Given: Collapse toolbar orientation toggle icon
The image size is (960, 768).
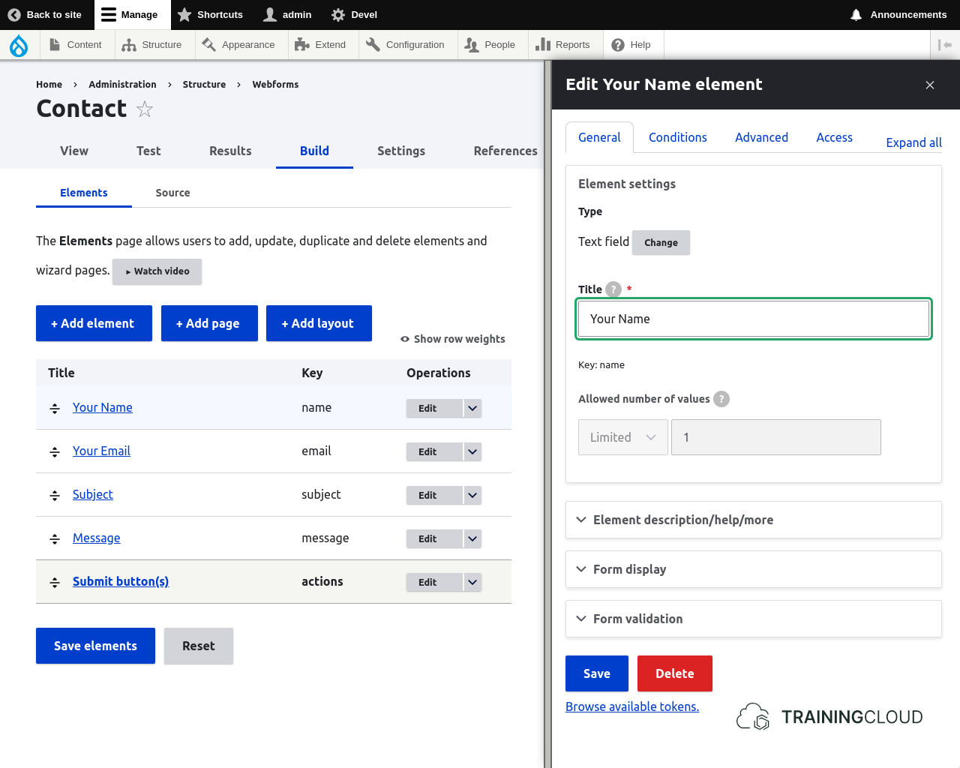Looking at the screenshot, I should click(945, 45).
